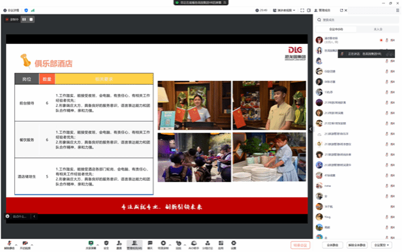Open the breakout rooms icon

(x=208, y=245)
